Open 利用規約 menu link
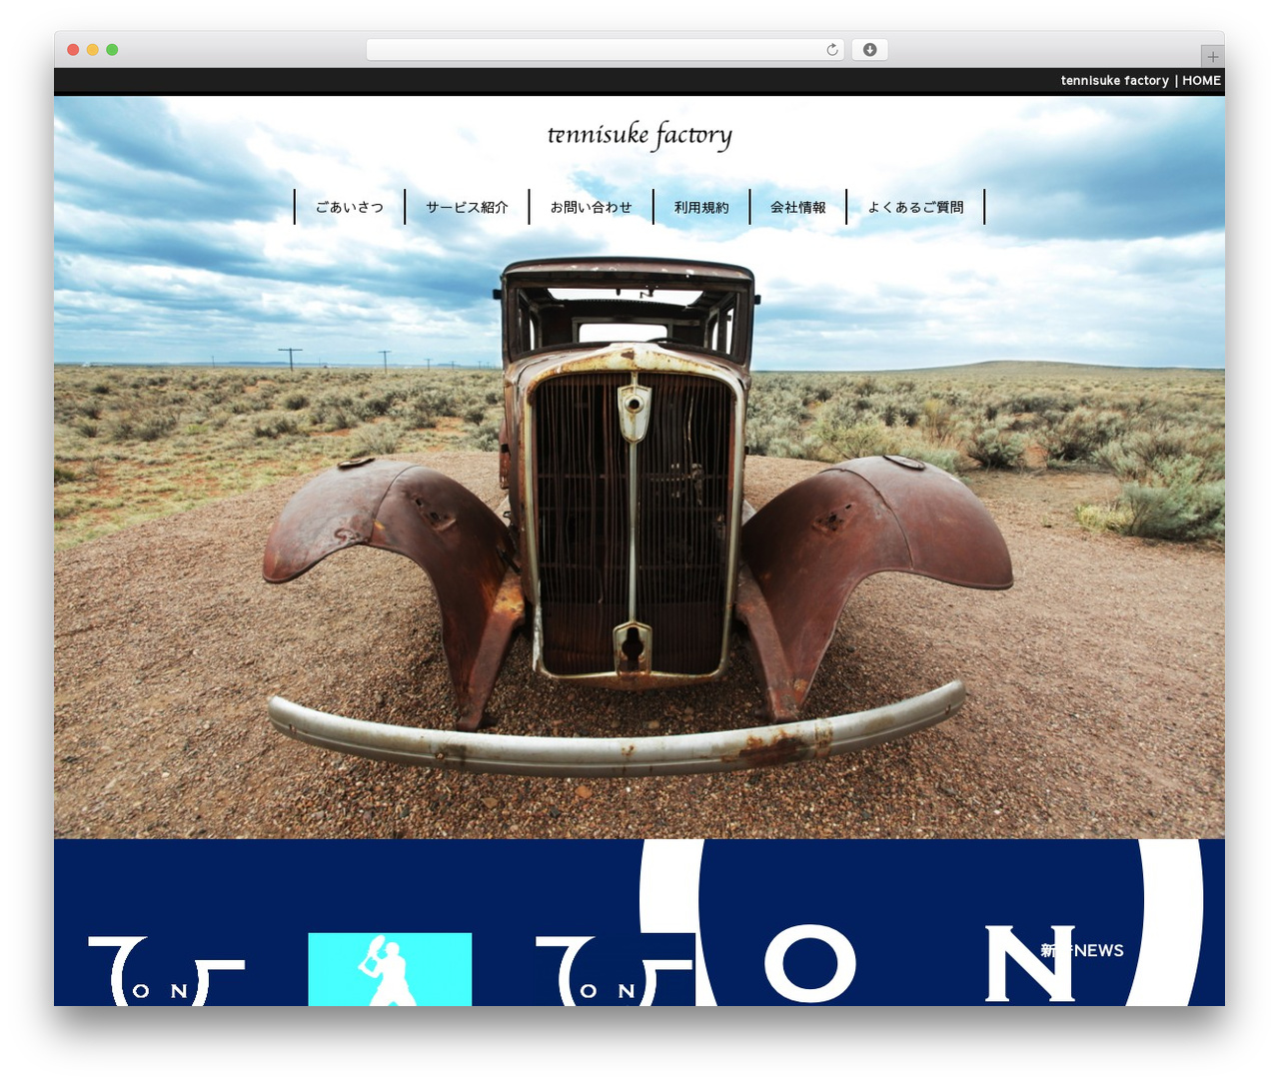 click(701, 207)
